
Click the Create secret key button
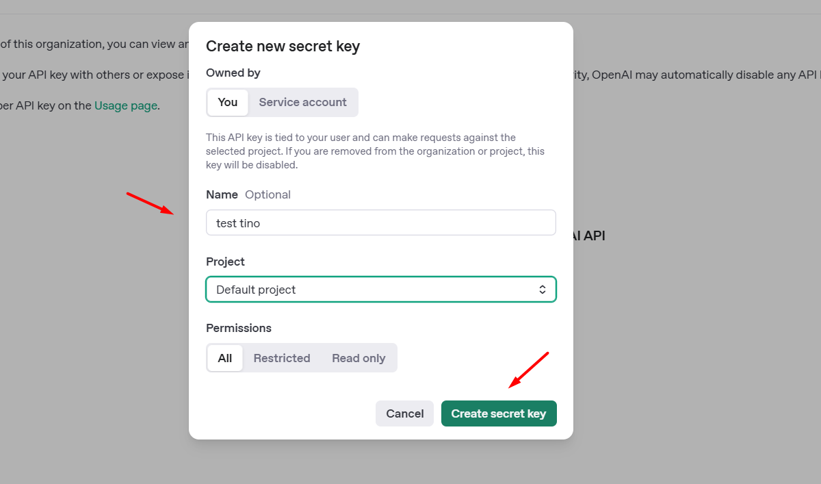click(499, 413)
